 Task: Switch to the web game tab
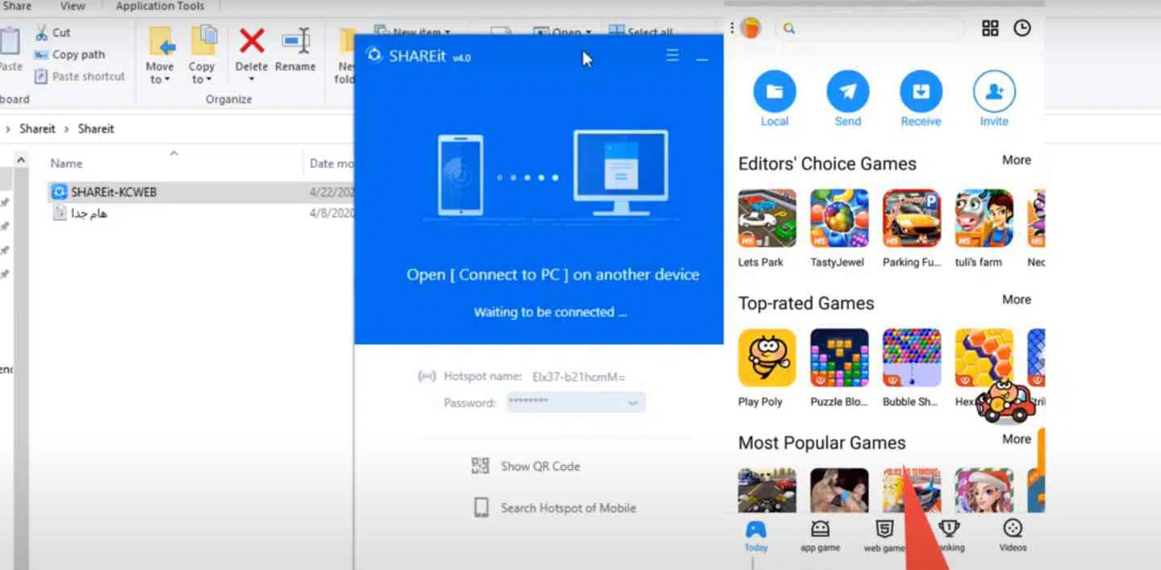[885, 536]
